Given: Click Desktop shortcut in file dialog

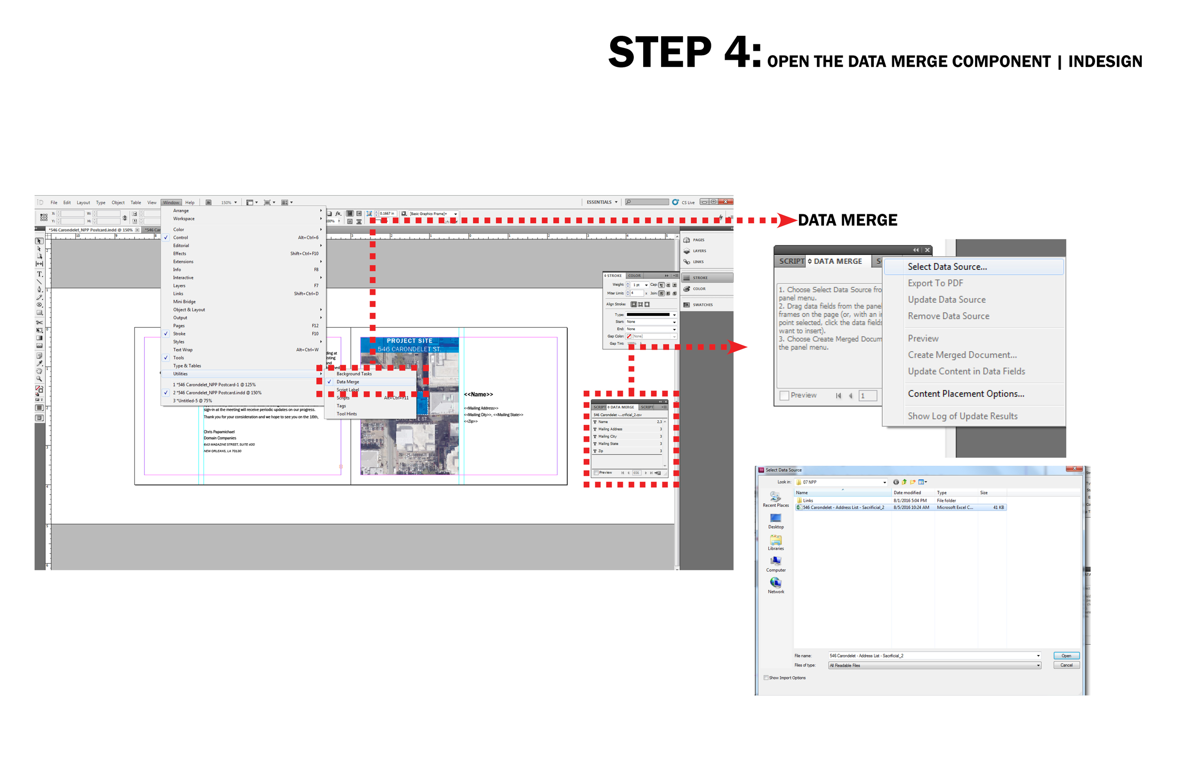Looking at the screenshot, I should point(776,521).
